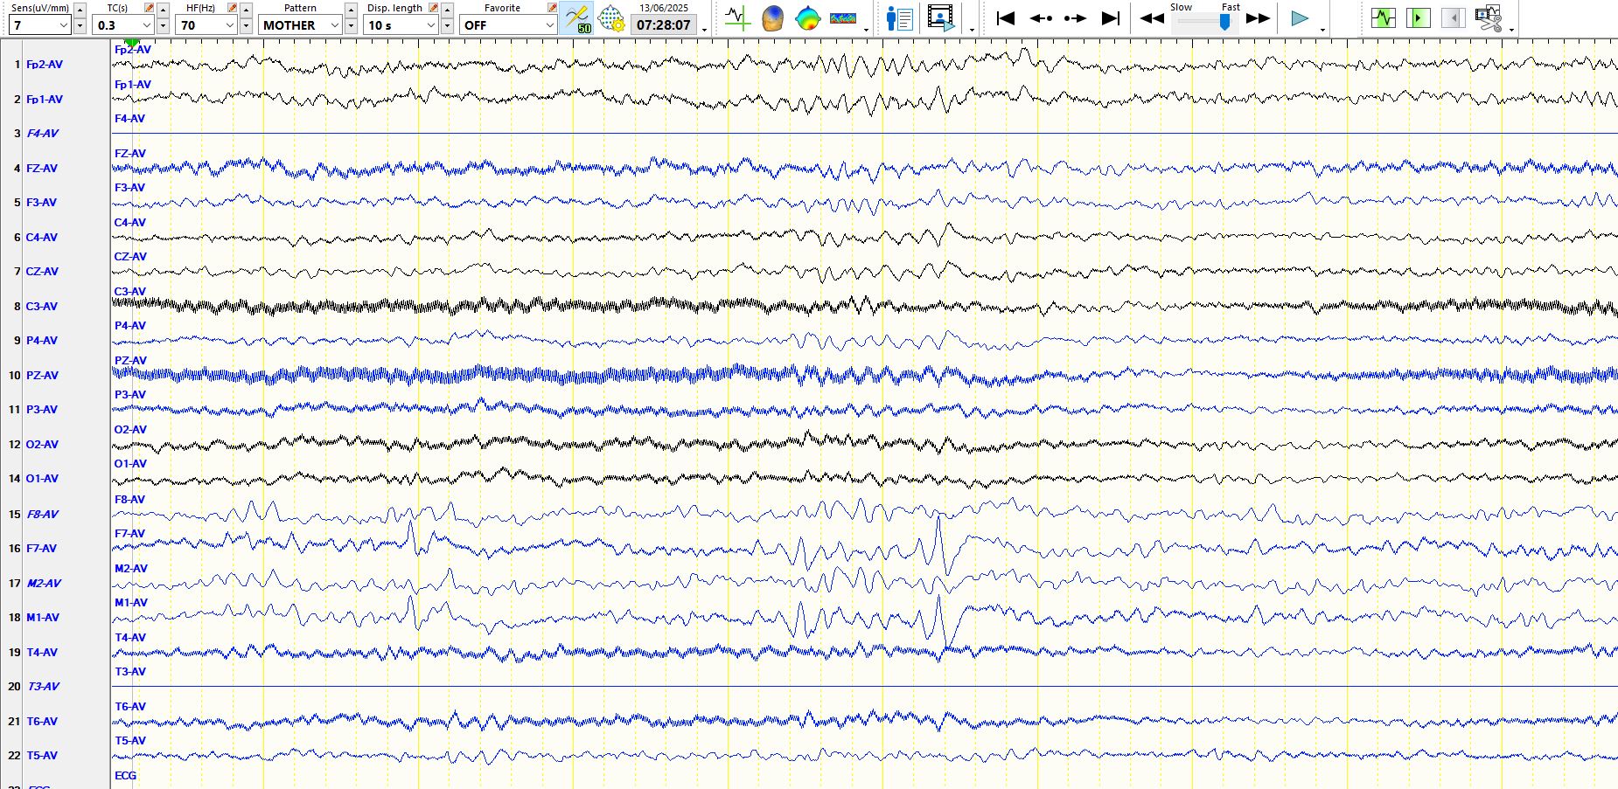Select the M2-AV channel label
This screenshot has width=1618, height=789.
pos(44,584)
